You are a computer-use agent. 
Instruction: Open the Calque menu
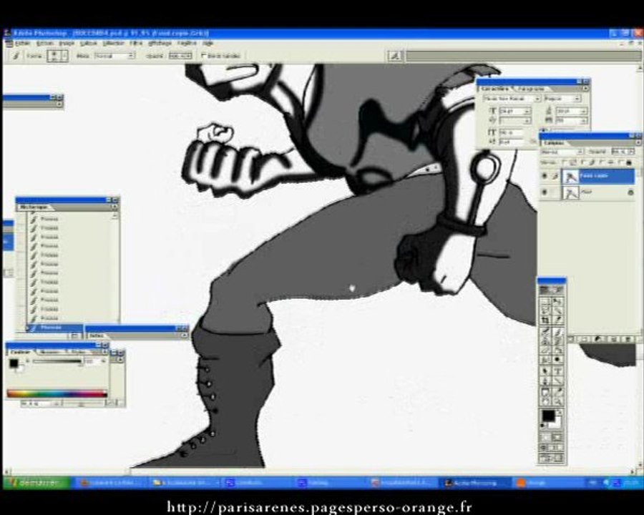point(88,43)
